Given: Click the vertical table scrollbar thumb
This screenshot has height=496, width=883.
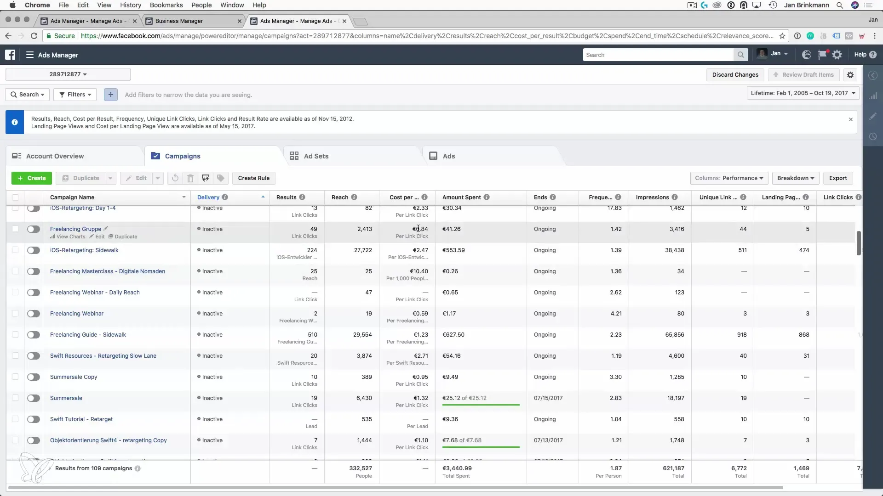Looking at the screenshot, I should tap(858, 243).
